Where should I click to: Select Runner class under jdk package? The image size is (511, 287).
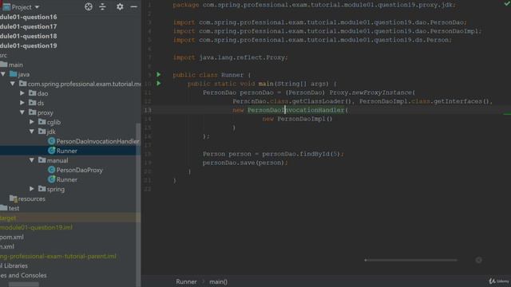[x=67, y=151]
